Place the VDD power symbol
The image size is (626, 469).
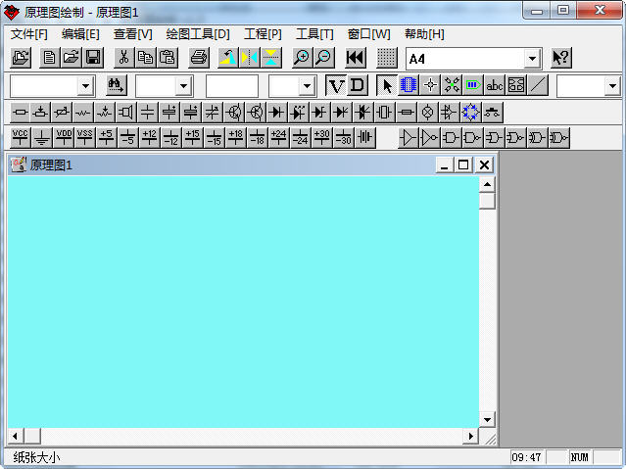64,138
